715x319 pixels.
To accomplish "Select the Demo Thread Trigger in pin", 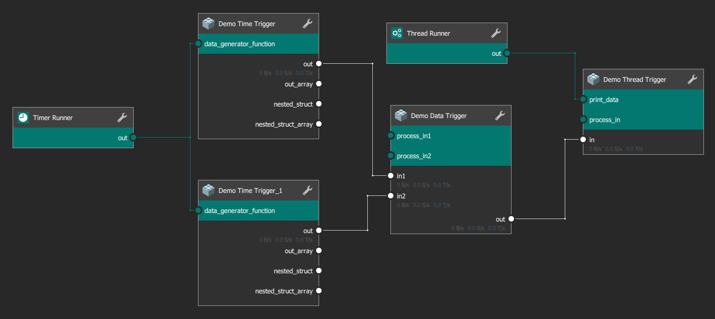I will 583,140.
